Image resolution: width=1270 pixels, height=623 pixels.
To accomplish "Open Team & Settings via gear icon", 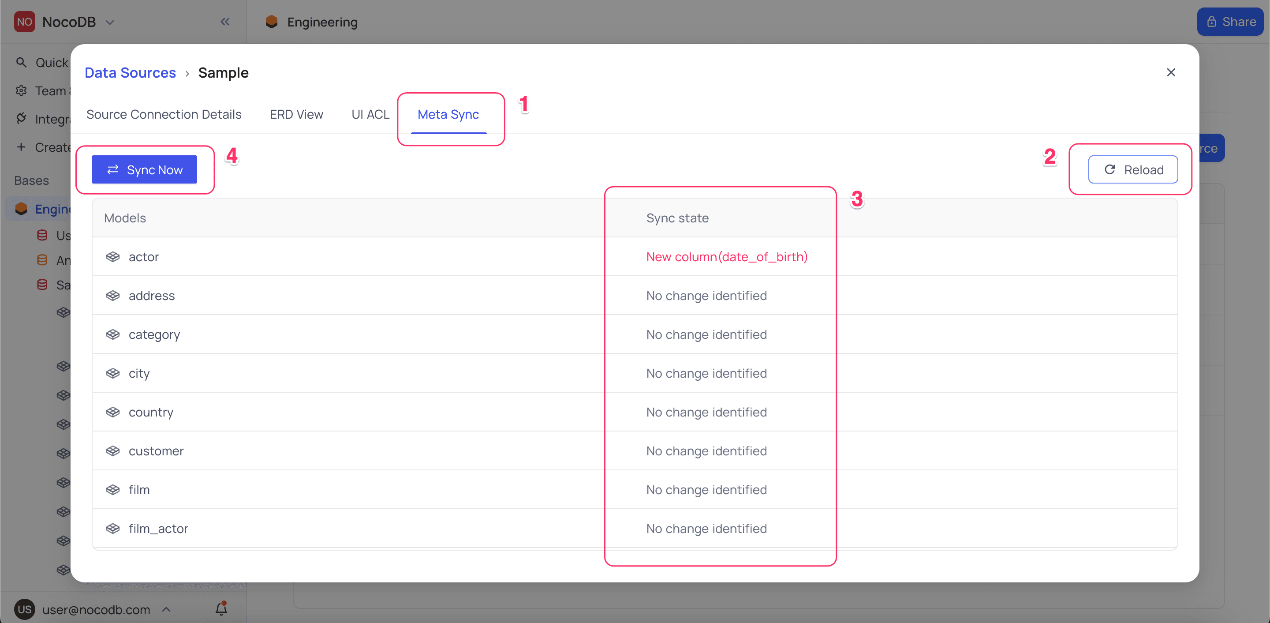I will tap(21, 90).
